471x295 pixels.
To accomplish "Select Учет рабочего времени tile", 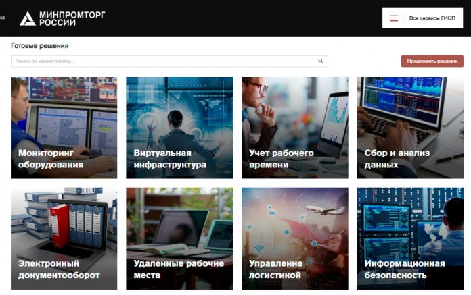I will tap(295, 128).
